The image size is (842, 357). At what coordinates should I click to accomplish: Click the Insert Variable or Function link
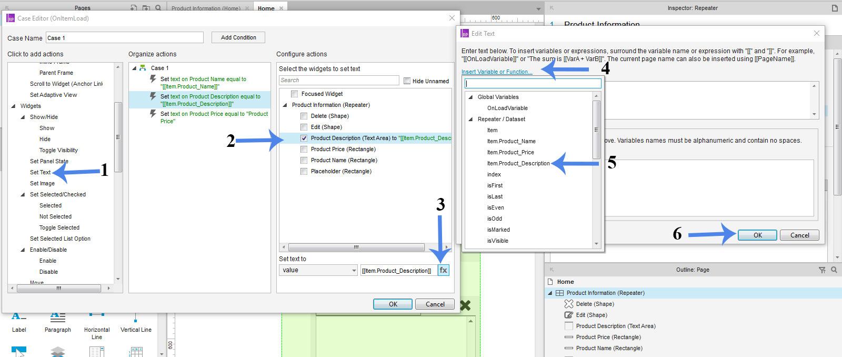point(497,72)
